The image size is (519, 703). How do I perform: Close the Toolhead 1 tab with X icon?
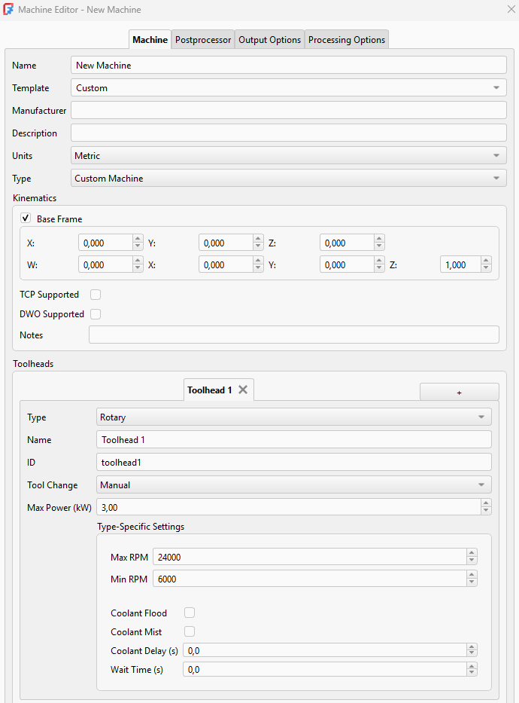point(243,390)
